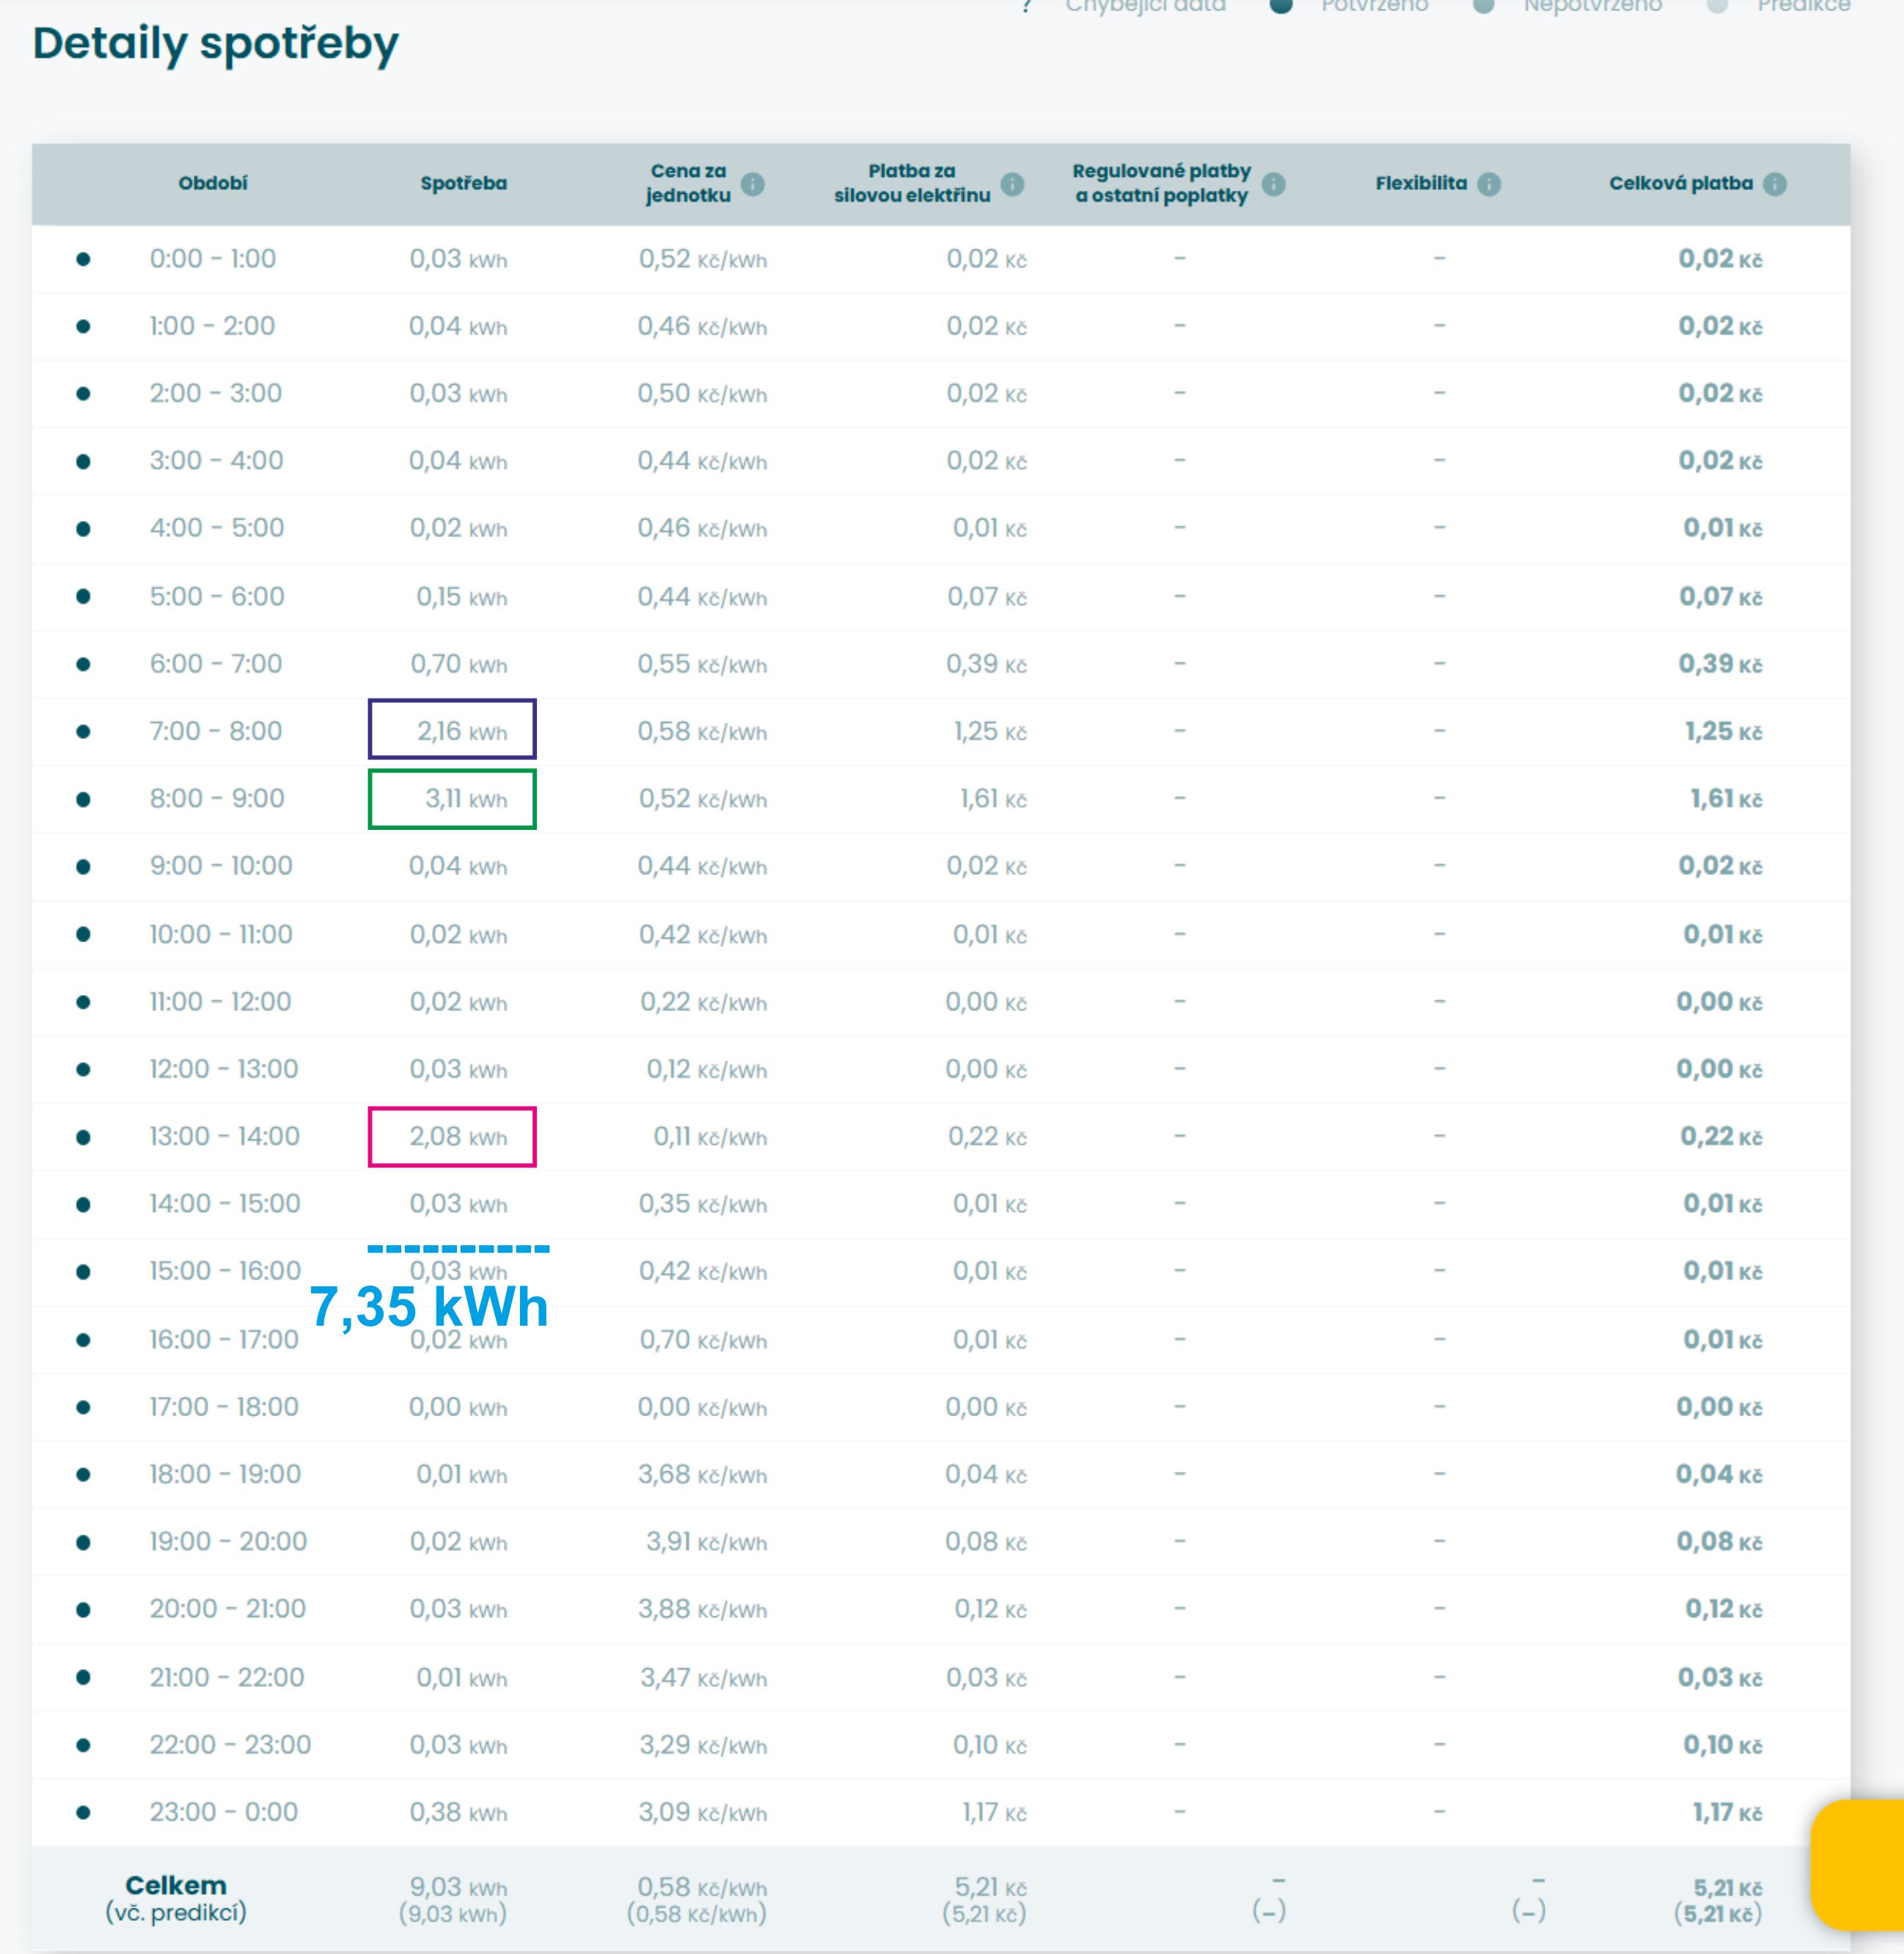Click the Celkem total row label
The image size is (1904, 1954).
tap(176, 1886)
